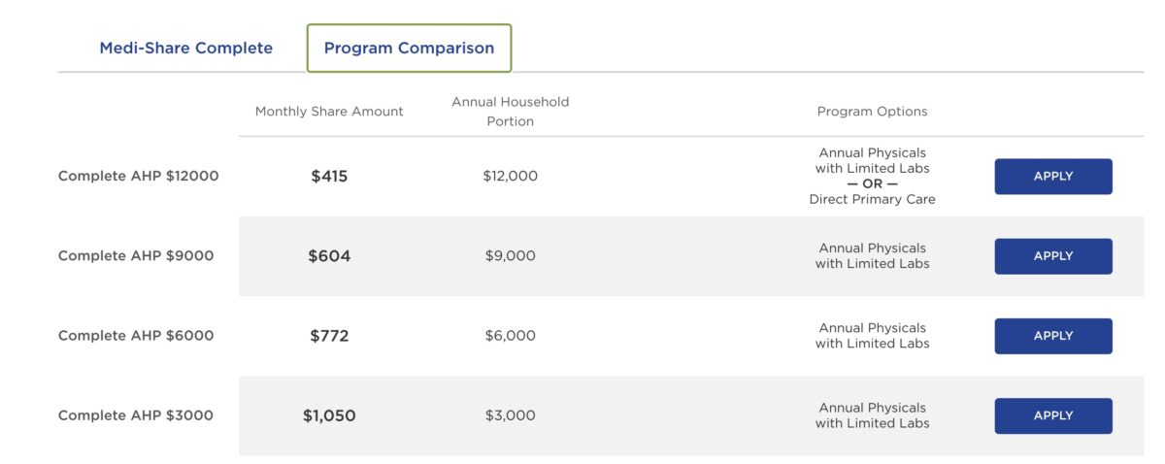Select the Program Comparison tab
Viewport: 1165px width, 464px height.
409,48
